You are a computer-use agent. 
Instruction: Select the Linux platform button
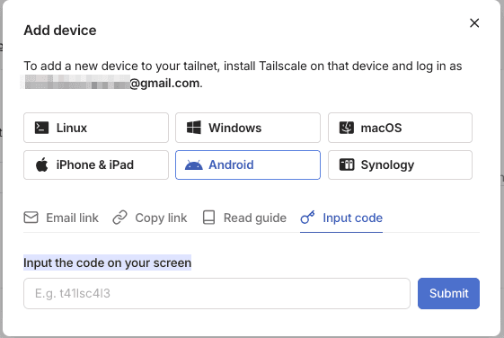96,128
